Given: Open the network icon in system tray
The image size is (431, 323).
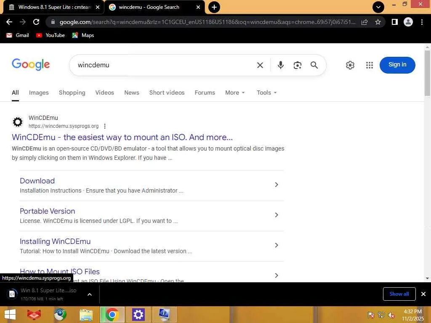Looking at the screenshot, I should (381, 315).
